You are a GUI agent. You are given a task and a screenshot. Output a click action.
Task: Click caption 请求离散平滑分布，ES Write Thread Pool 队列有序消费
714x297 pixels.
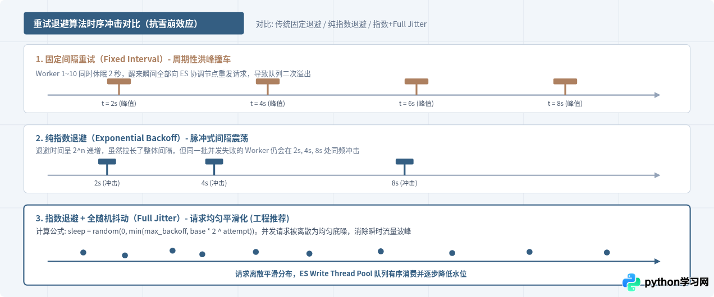click(x=351, y=274)
